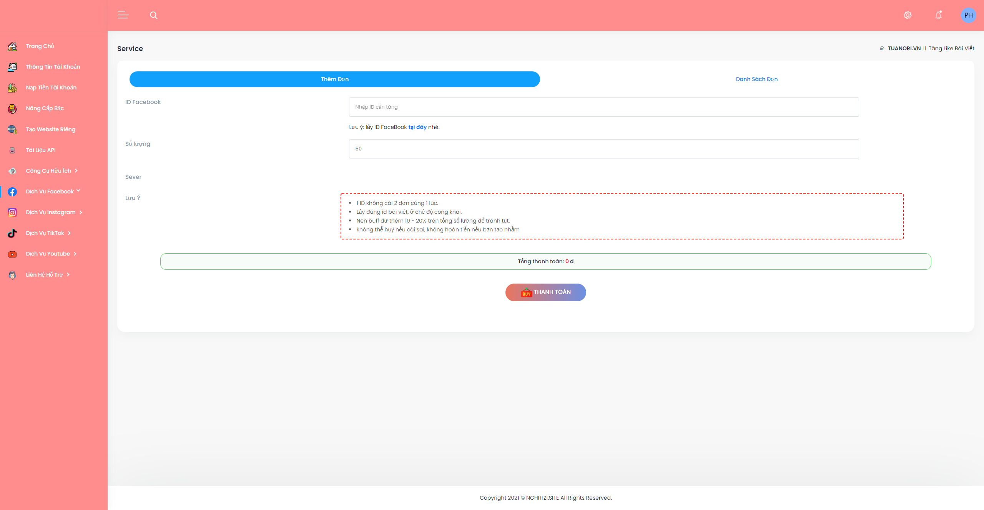Click the Thông Tin Tài Khoản icon

[12, 67]
